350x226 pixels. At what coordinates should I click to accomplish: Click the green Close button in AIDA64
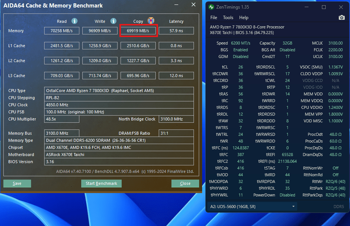click(185, 183)
